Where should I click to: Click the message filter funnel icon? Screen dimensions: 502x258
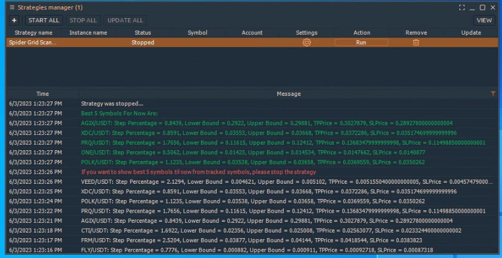492,94
